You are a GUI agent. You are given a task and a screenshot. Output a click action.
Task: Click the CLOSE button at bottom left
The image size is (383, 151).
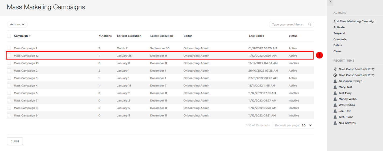15,141
